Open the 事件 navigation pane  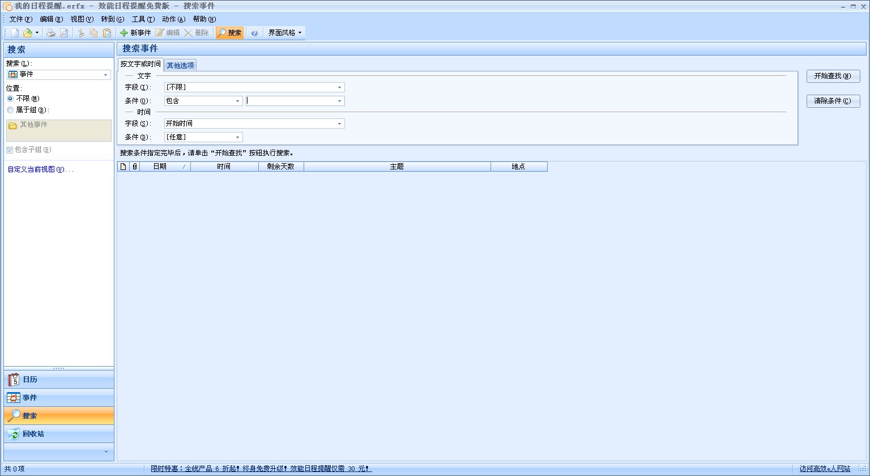click(x=59, y=398)
